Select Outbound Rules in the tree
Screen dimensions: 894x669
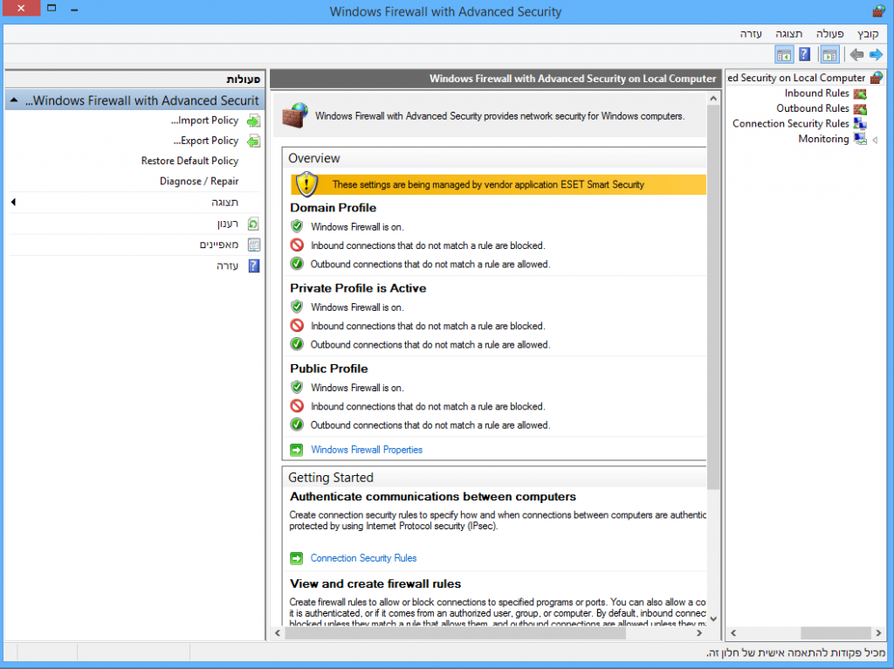point(813,108)
